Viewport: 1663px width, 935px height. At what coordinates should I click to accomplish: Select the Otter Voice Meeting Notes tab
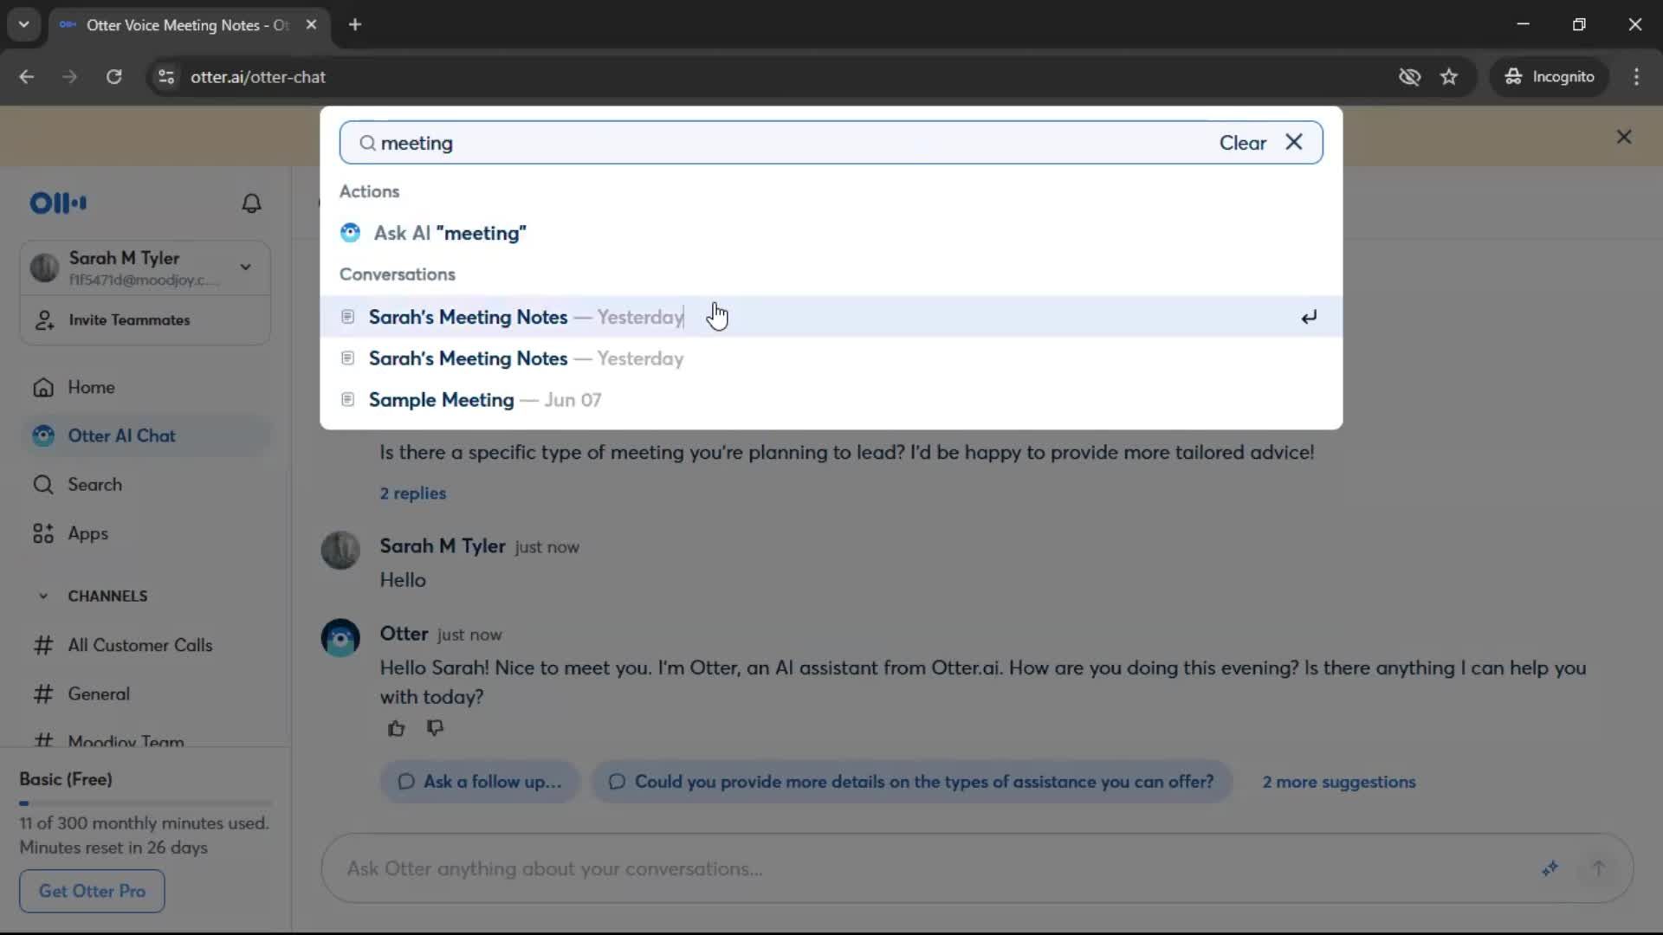tap(189, 25)
